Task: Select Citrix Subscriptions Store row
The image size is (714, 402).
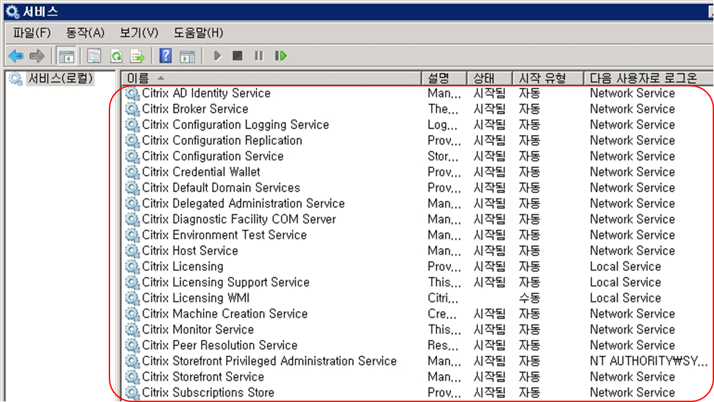Action: point(417,392)
